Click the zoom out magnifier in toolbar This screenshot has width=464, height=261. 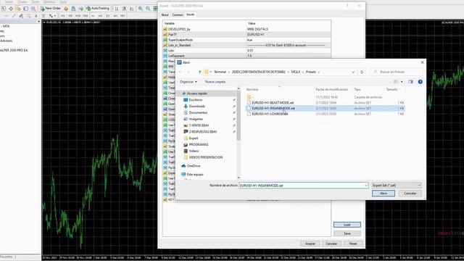click(x=148, y=9)
